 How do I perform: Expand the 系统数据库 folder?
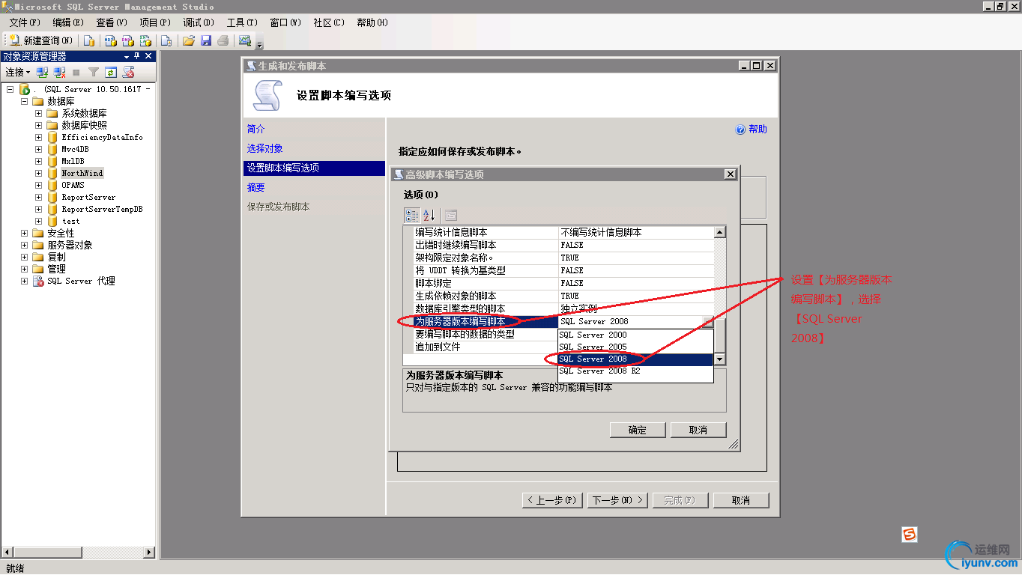(38, 113)
